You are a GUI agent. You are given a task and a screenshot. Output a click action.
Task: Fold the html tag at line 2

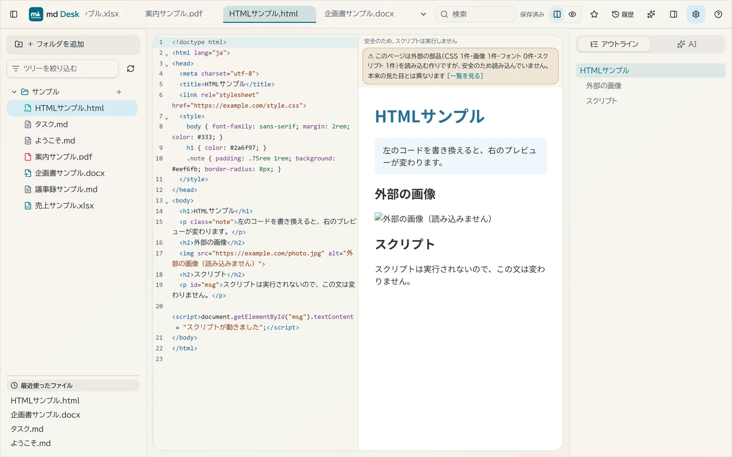point(167,54)
